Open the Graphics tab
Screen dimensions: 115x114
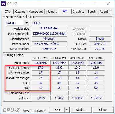[x=78, y=12]
